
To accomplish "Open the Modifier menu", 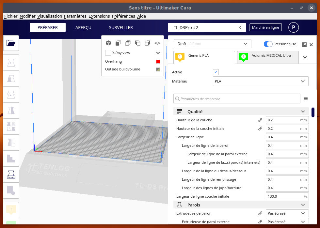I will point(27,16).
